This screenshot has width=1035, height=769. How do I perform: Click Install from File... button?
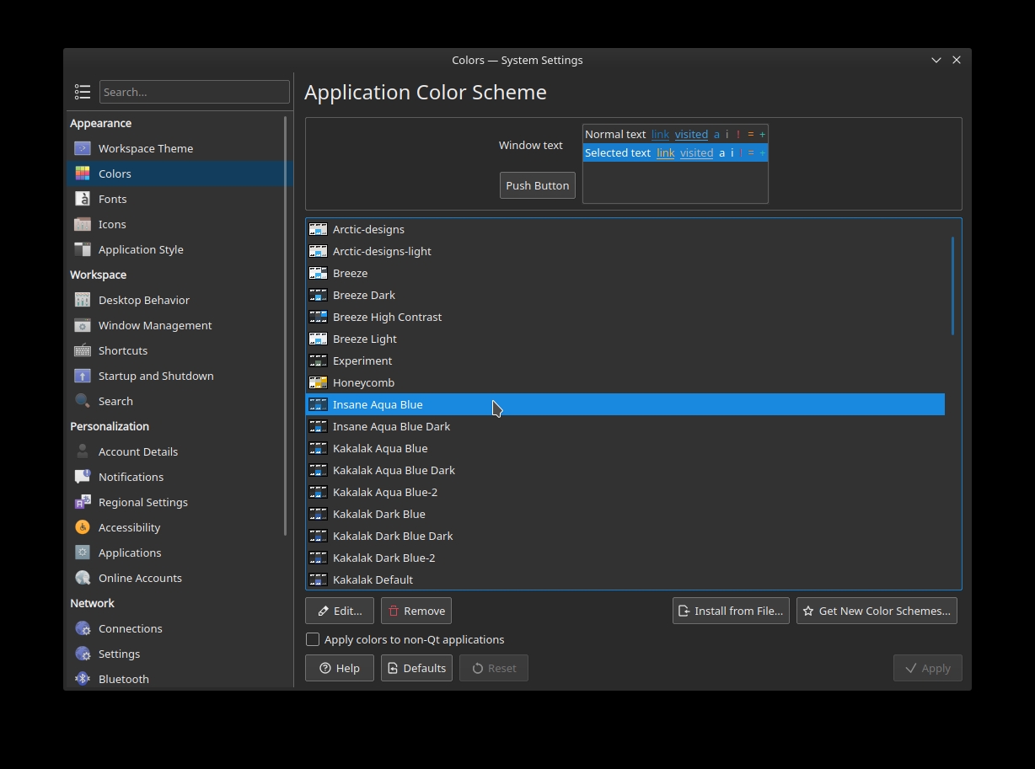[731, 611]
